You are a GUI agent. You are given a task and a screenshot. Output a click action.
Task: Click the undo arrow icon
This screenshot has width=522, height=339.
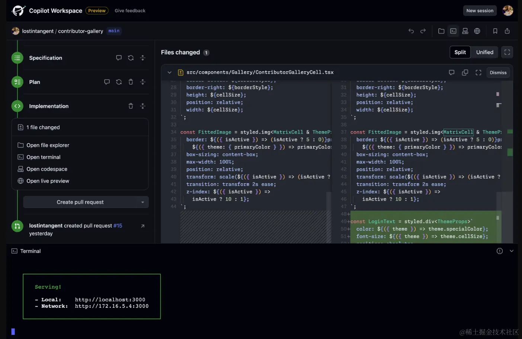point(411,31)
